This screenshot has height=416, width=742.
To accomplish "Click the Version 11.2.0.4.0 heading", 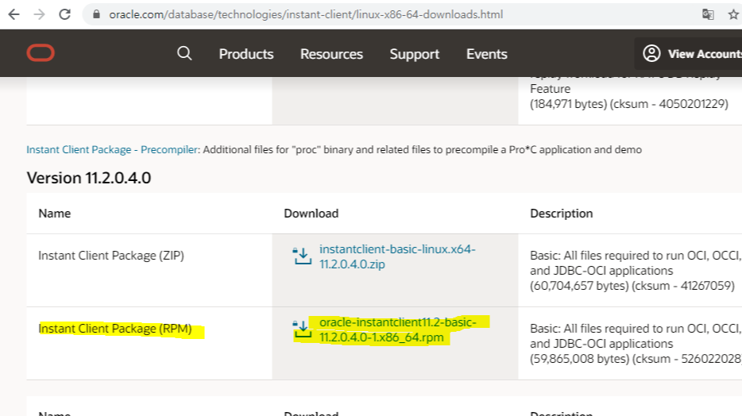I will point(89,178).
